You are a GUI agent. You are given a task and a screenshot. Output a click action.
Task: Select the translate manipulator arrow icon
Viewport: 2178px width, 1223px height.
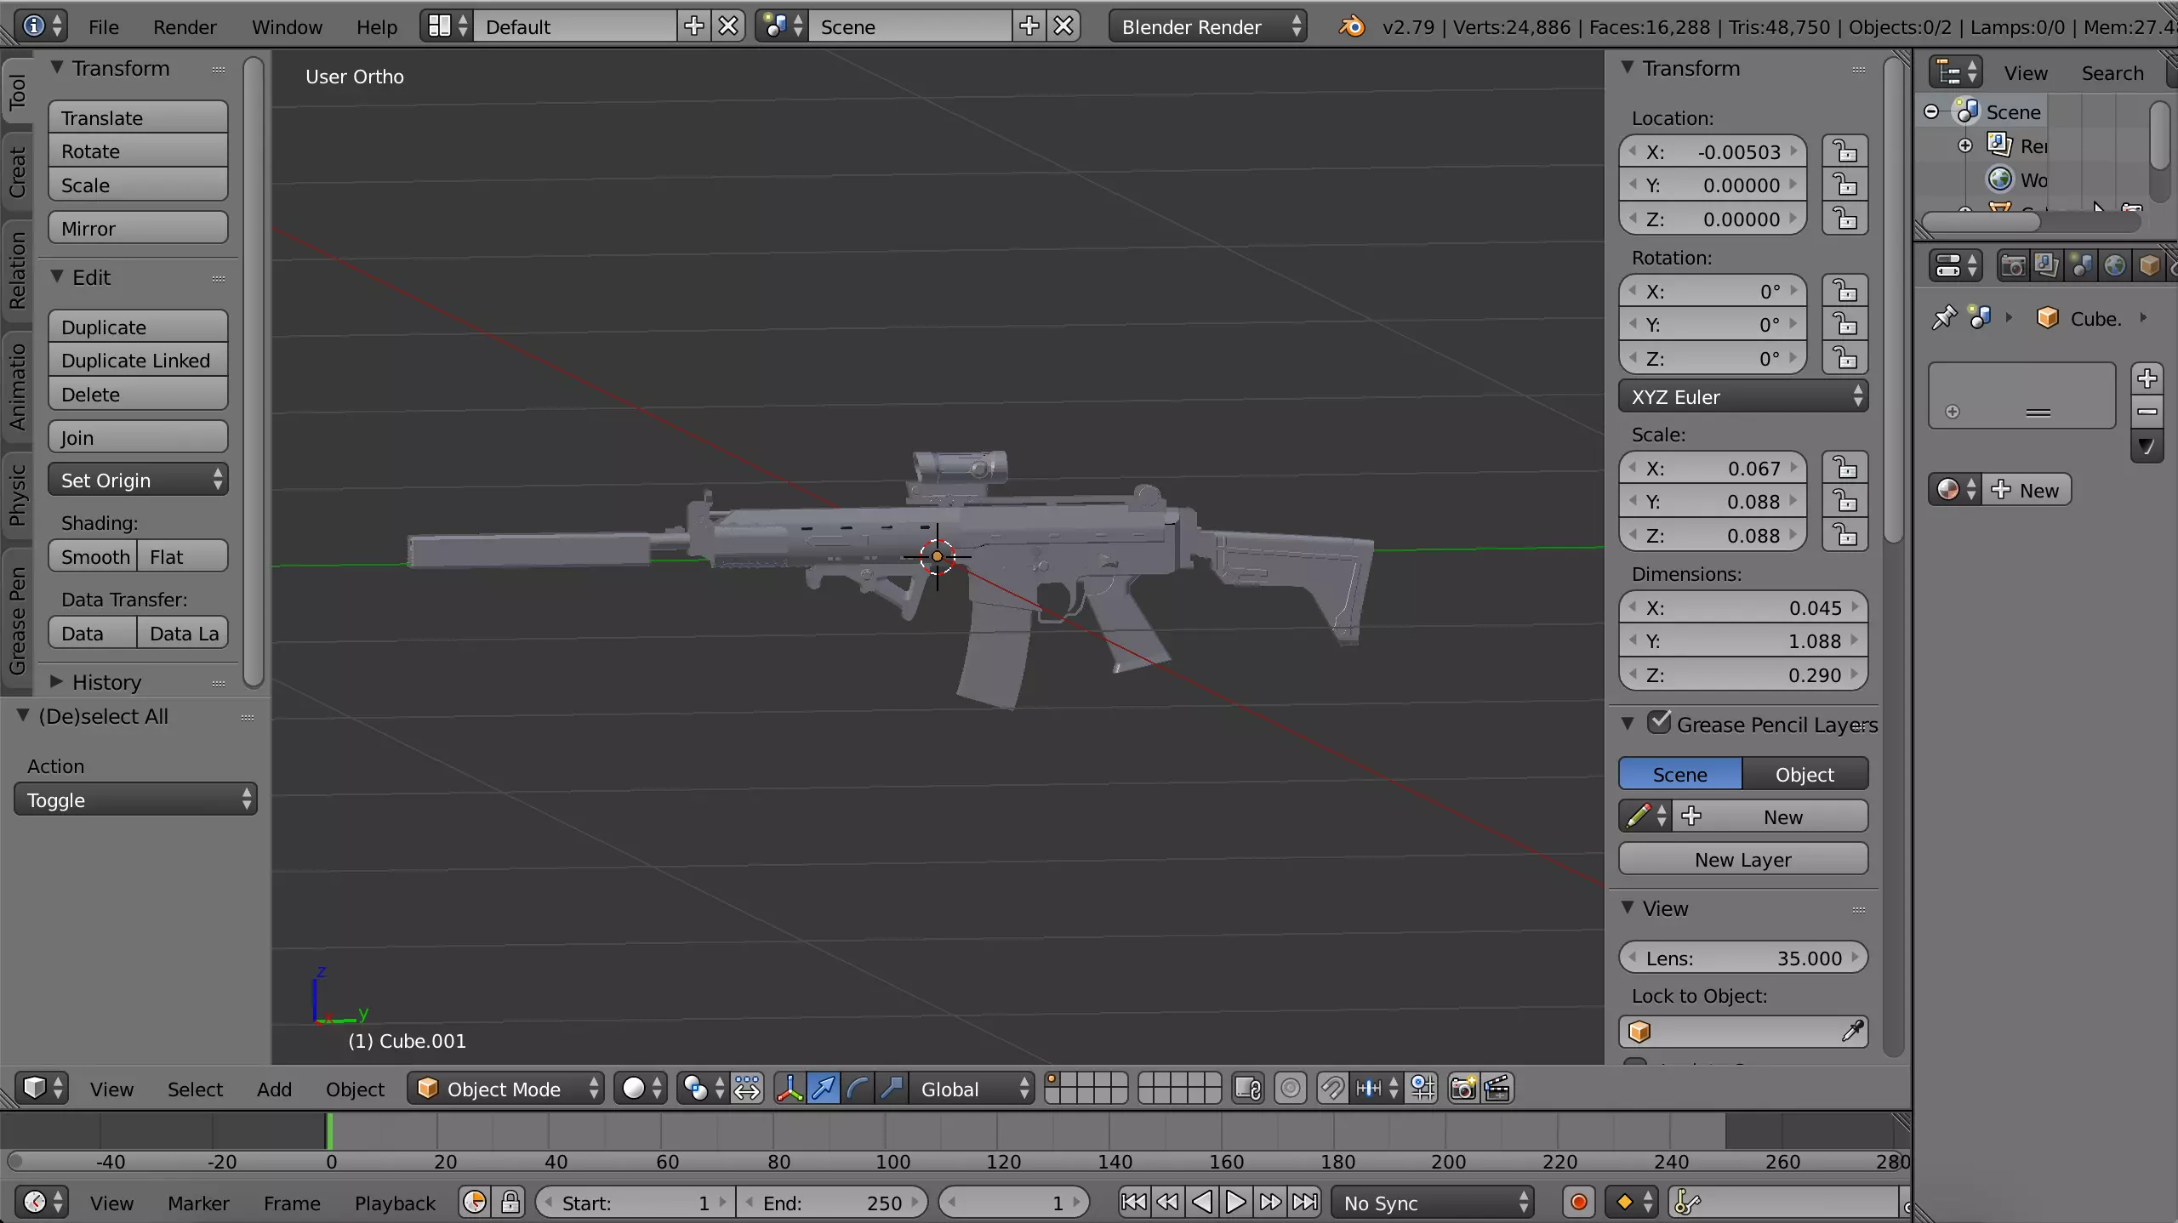[x=824, y=1089]
